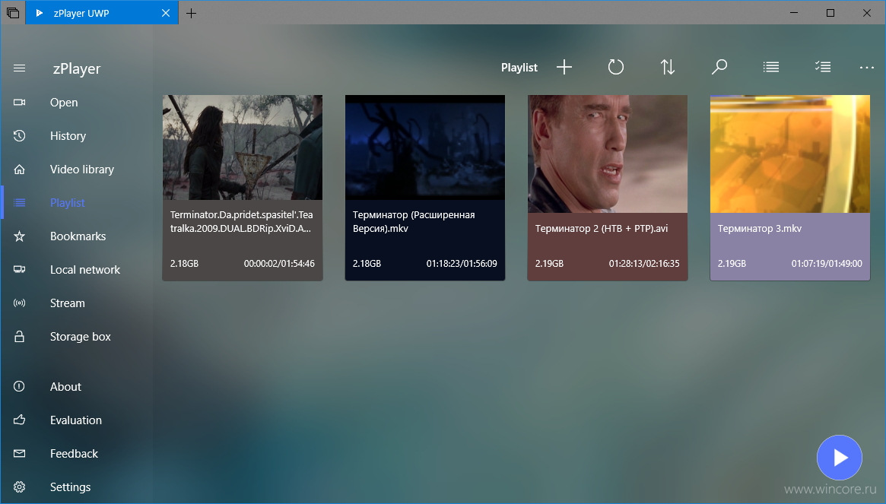The image size is (886, 504).
Task: Click the blue round play button
Action: click(840, 458)
